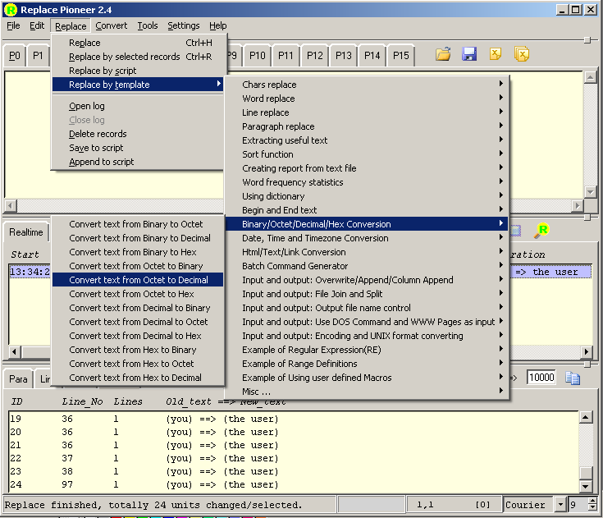
Task: Click the single-page close file icon
Action: click(x=496, y=55)
